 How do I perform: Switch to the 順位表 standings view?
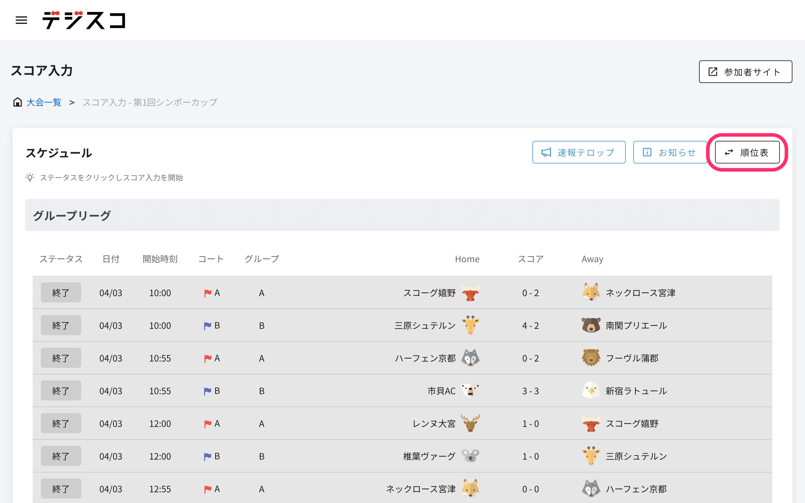pos(747,152)
